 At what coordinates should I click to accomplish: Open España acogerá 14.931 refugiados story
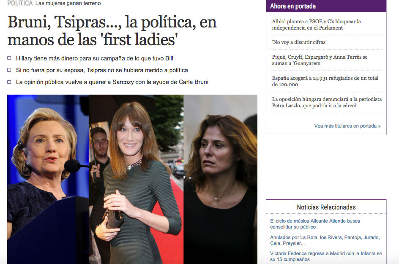tap(325, 81)
